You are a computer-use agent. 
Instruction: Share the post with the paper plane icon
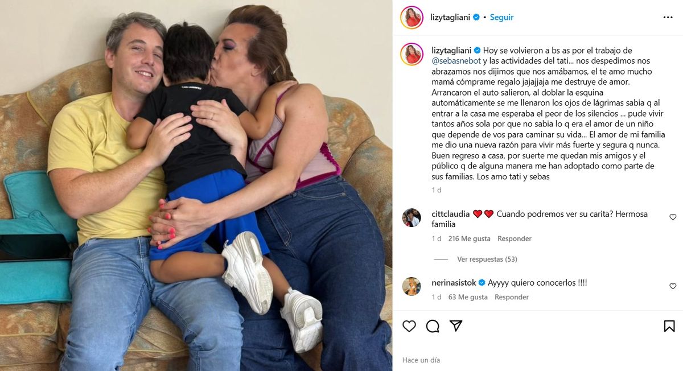click(x=456, y=325)
